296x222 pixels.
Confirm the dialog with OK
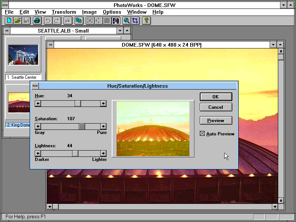[x=216, y=97]
